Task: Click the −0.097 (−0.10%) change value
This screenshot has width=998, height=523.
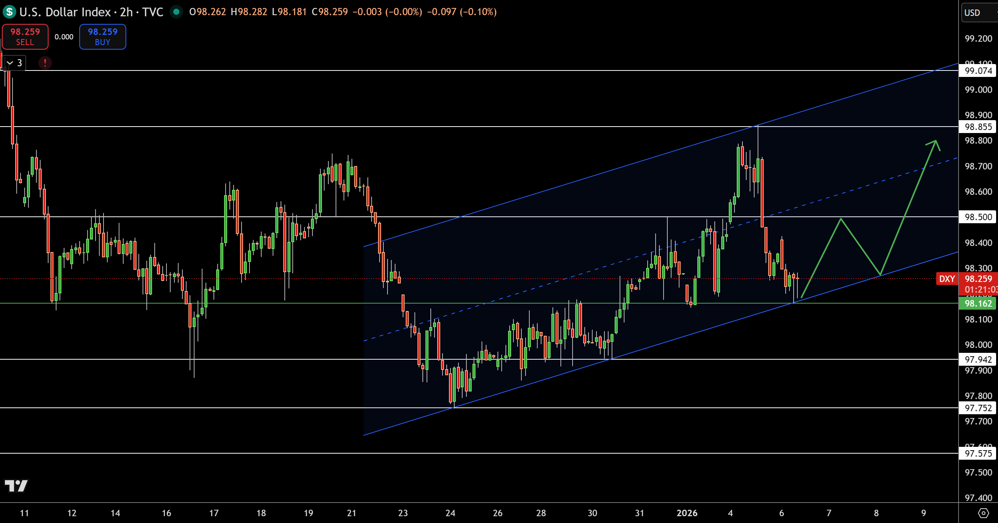Action: [462, 12]
